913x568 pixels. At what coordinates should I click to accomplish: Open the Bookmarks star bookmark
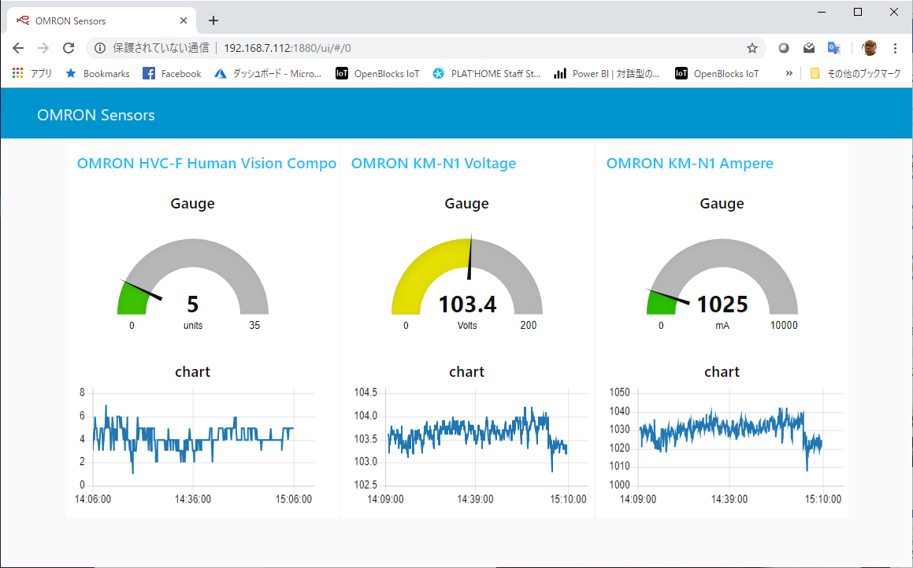click(97, 73)
